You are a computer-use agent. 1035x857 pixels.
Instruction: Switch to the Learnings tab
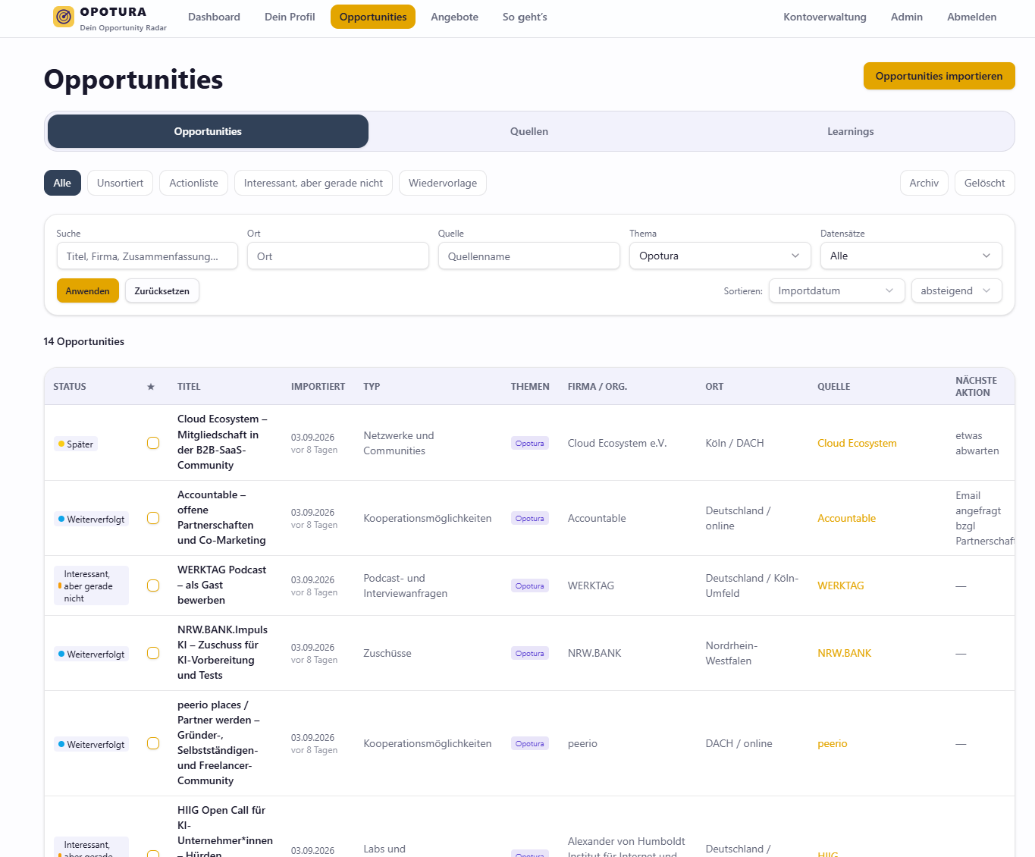point(850,131)
